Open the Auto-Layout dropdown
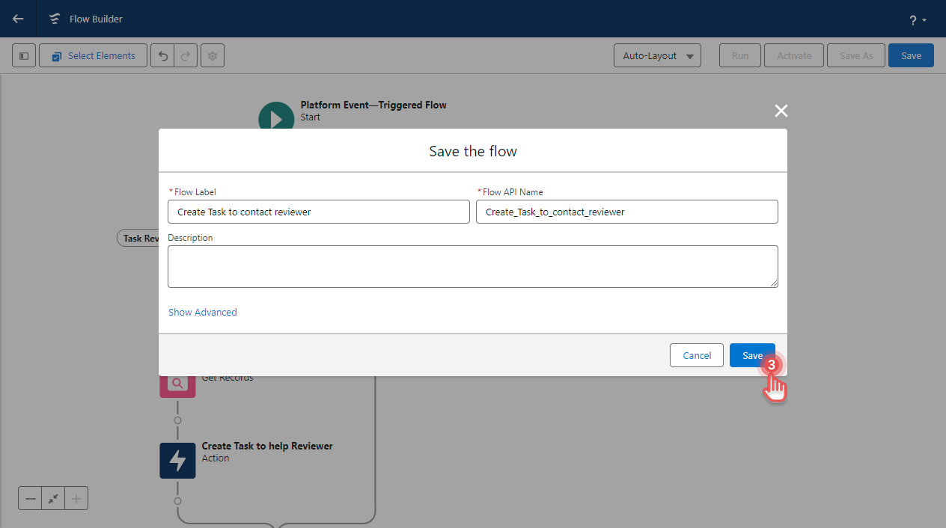 coord(657,55)
